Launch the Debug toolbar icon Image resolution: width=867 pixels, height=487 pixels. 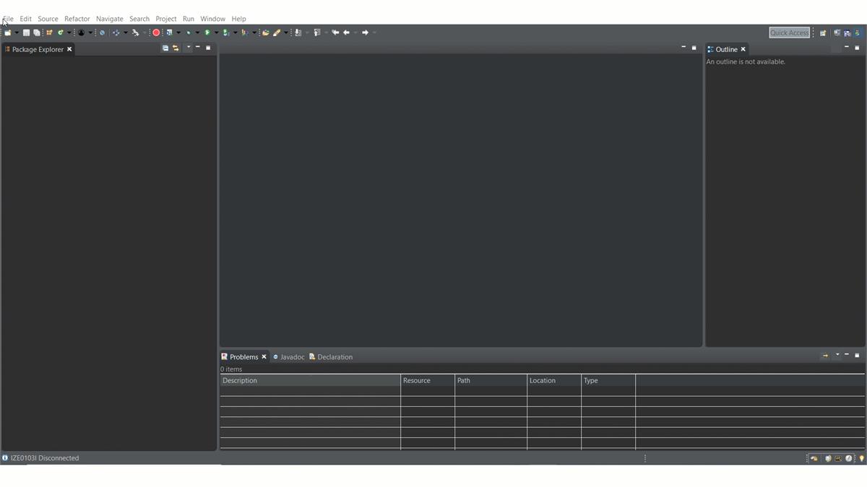(x=189, y=32)
